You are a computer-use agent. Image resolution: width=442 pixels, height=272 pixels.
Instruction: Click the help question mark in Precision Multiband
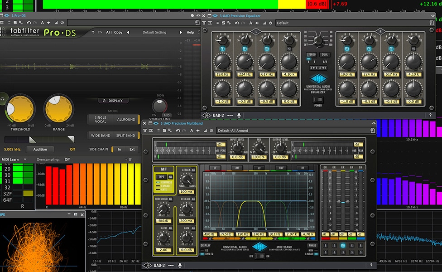371,265
